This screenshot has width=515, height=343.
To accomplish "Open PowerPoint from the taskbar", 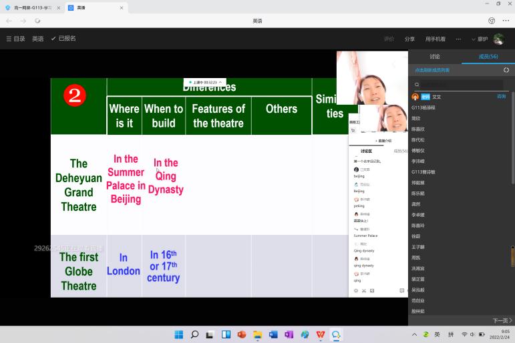I will coord(241,334).
